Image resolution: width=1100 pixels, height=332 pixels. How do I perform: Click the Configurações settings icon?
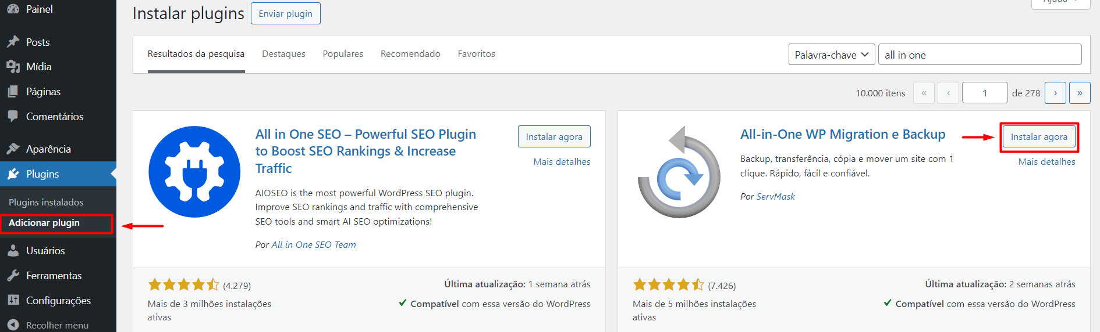click(x=13, y=301)
